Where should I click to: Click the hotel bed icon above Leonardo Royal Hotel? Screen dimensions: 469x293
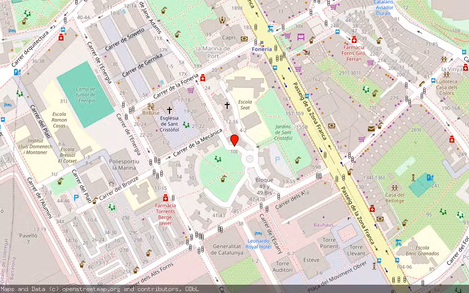pyautogui.click(x=258, y=233)
